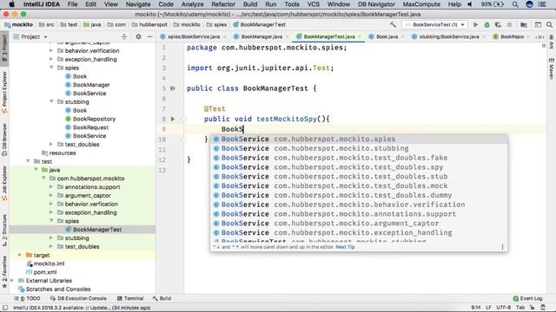Click the Build project hammer icon
The height and width of the screenshot is (312, 556).
[393, 24]
